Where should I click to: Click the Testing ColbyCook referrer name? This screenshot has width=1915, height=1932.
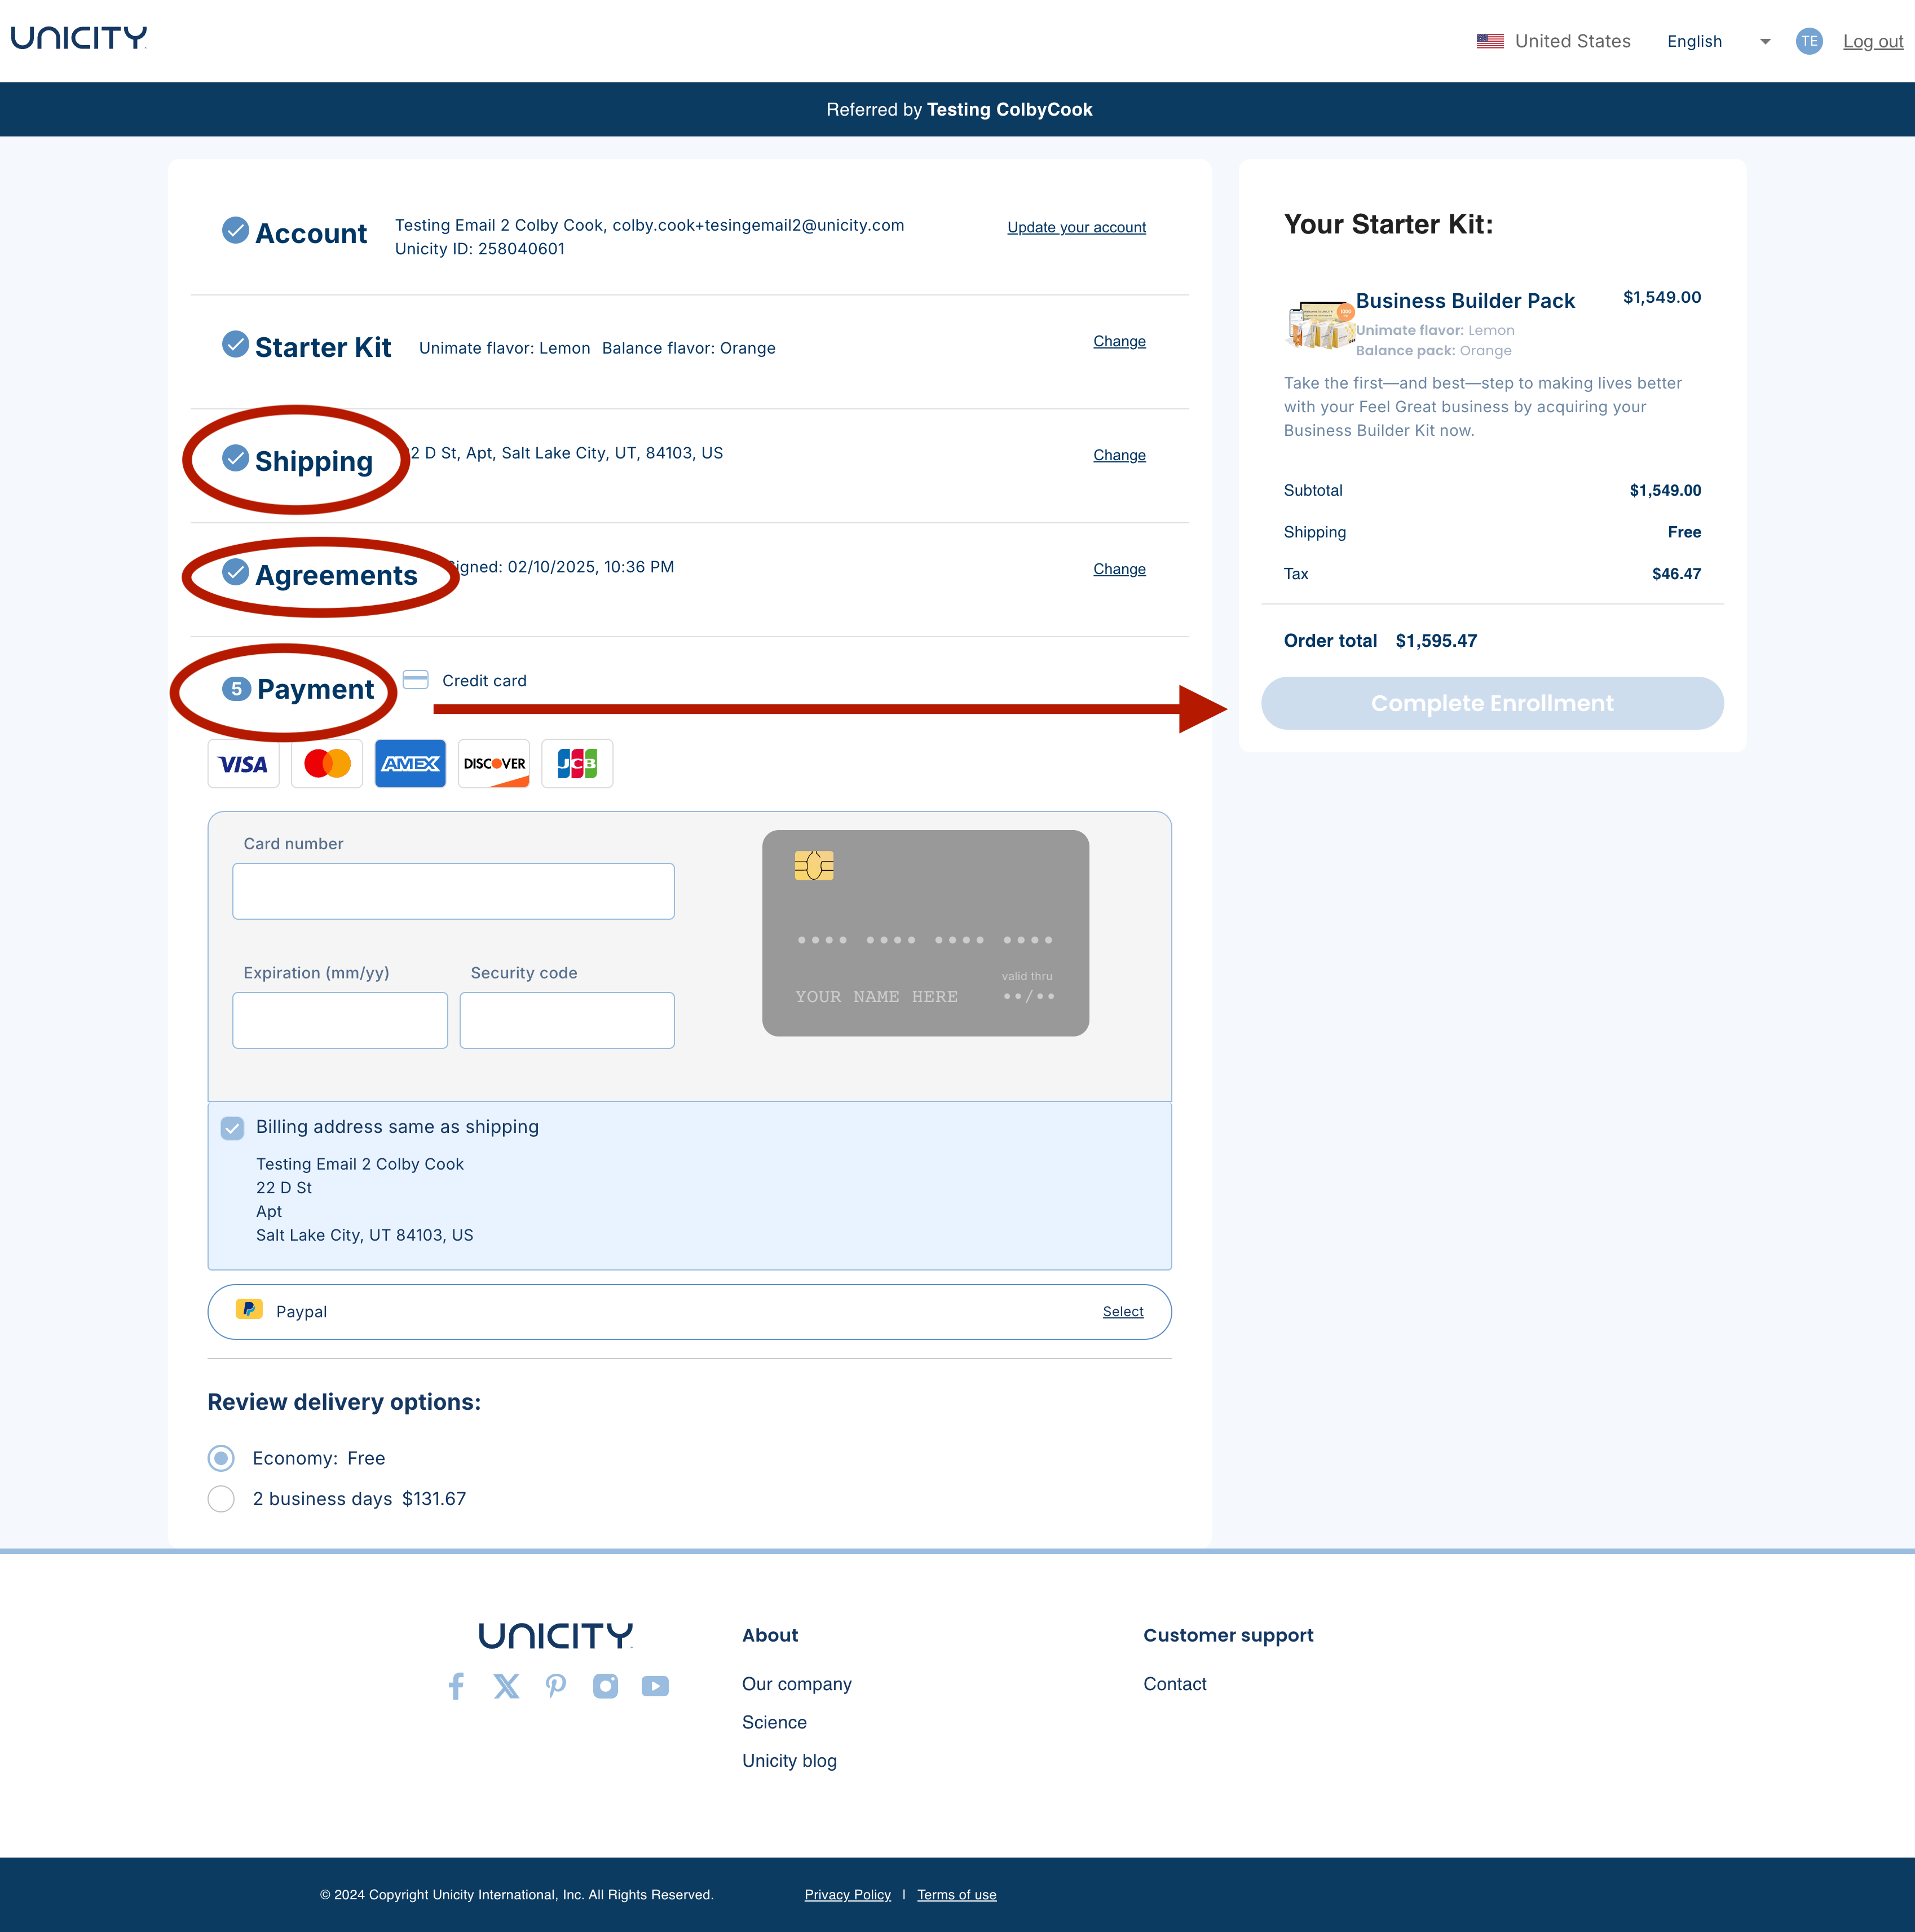click(1009, 110)
